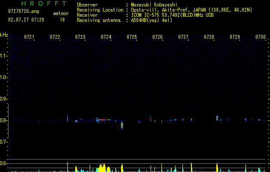Click the Observer label
Image resolution: width=270 pixels, height=172 pixels.
coord(87,5)
